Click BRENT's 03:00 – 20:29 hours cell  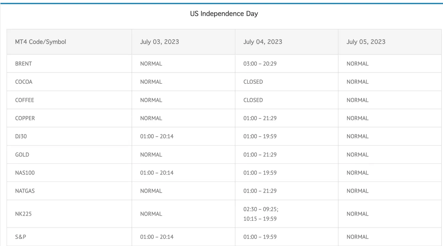[287, 64]
